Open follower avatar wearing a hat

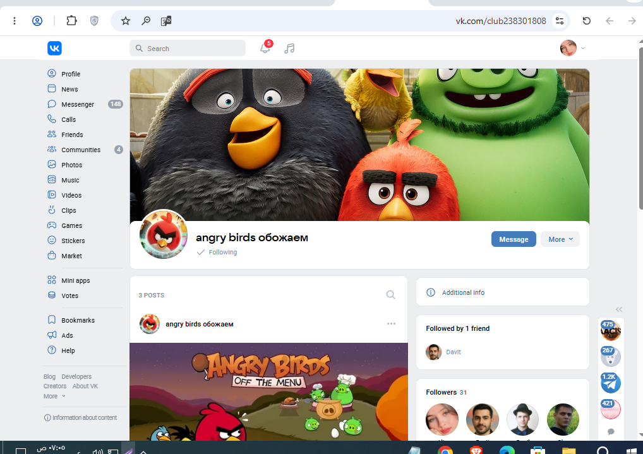point(522,419)
